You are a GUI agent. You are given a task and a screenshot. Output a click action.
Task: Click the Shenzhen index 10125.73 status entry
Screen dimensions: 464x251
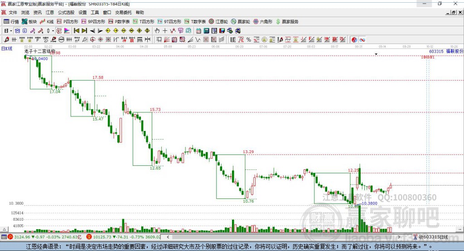coord(123,237)
